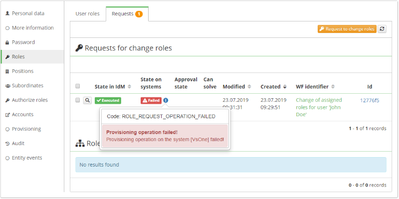
Task: Click the Roles key icon in sidebar
Action: pos(7,57)
